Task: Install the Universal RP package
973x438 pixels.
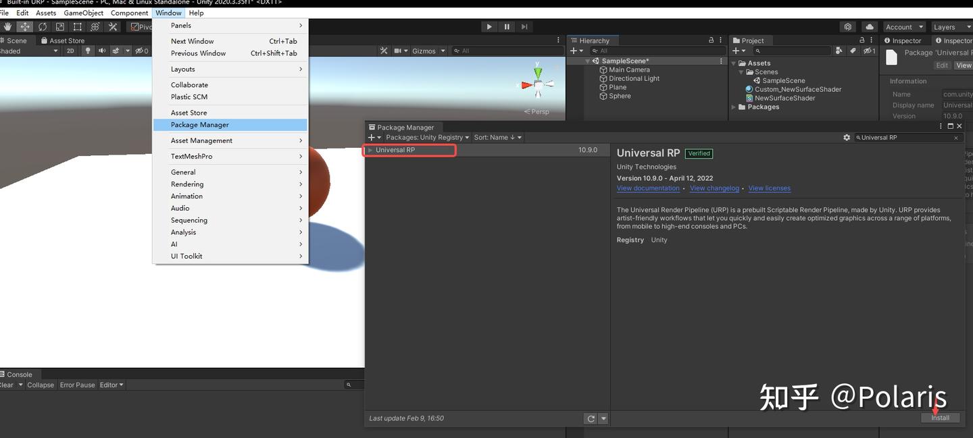Action: tap(940, 417)
